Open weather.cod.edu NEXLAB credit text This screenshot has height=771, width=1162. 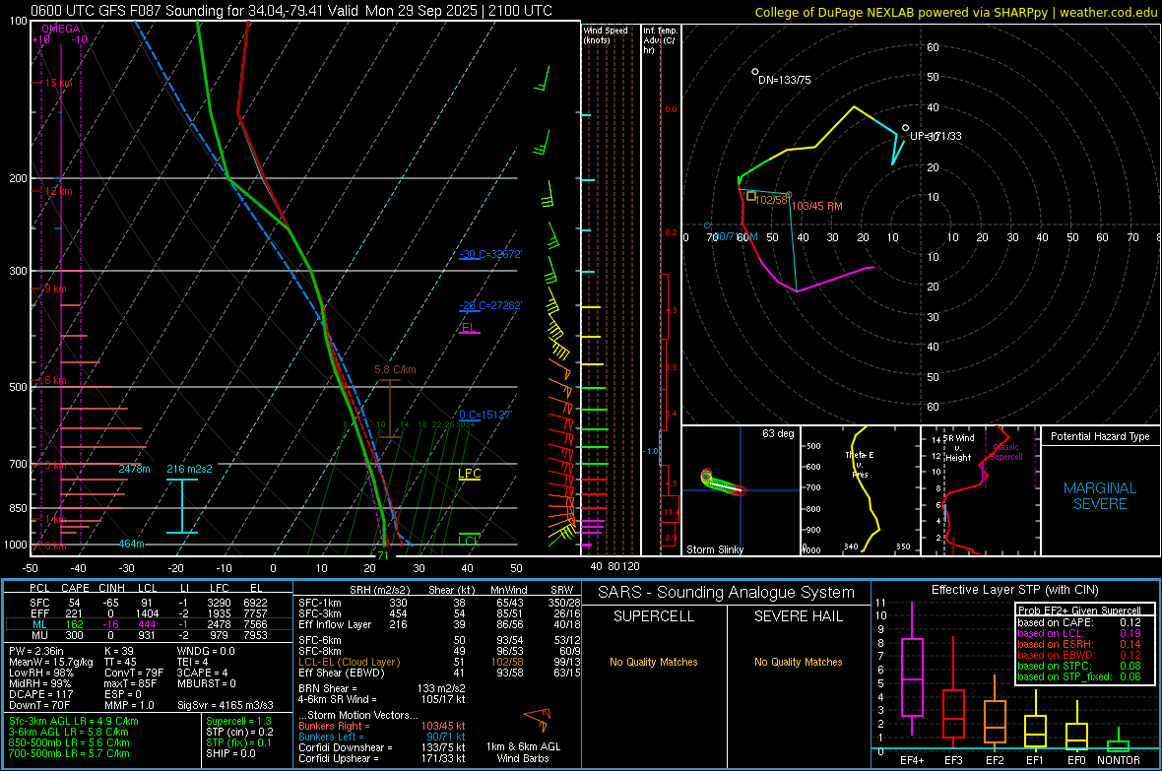point(956,12)
